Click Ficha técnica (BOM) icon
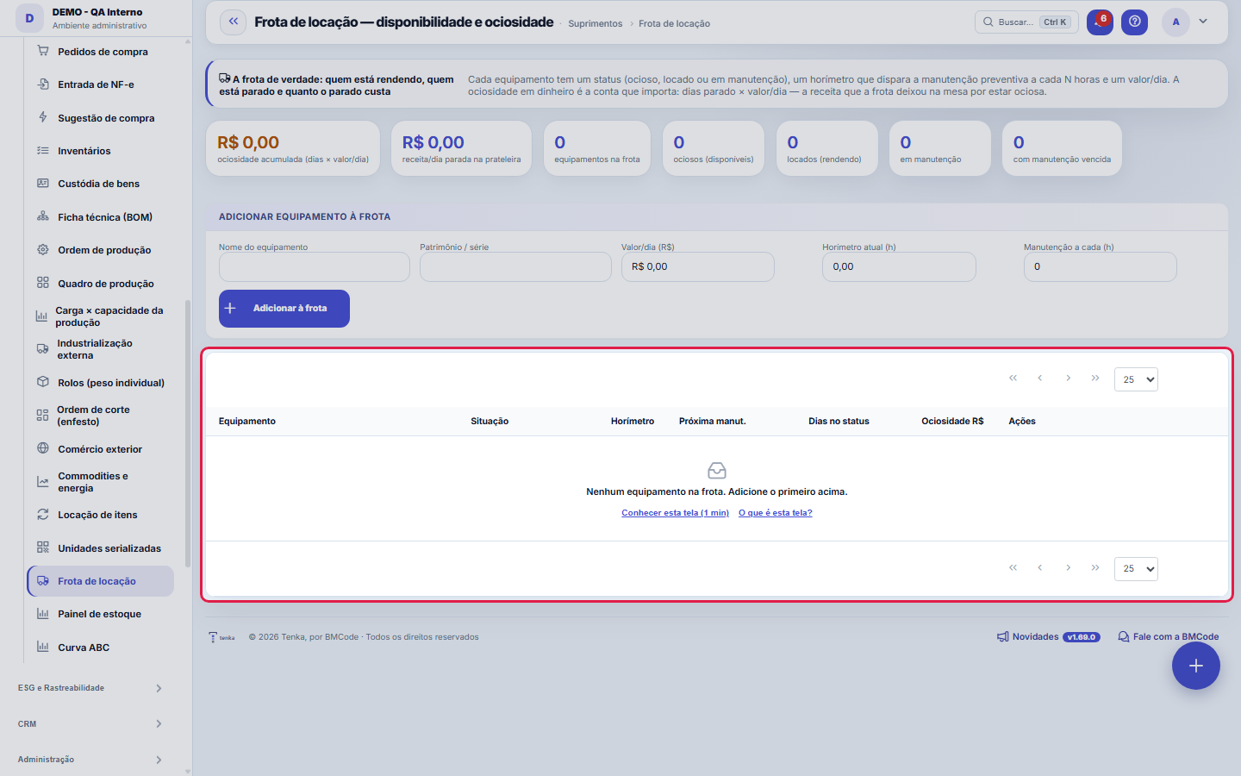The width and height of the screenshot is (1241, 776). point(43,216)
